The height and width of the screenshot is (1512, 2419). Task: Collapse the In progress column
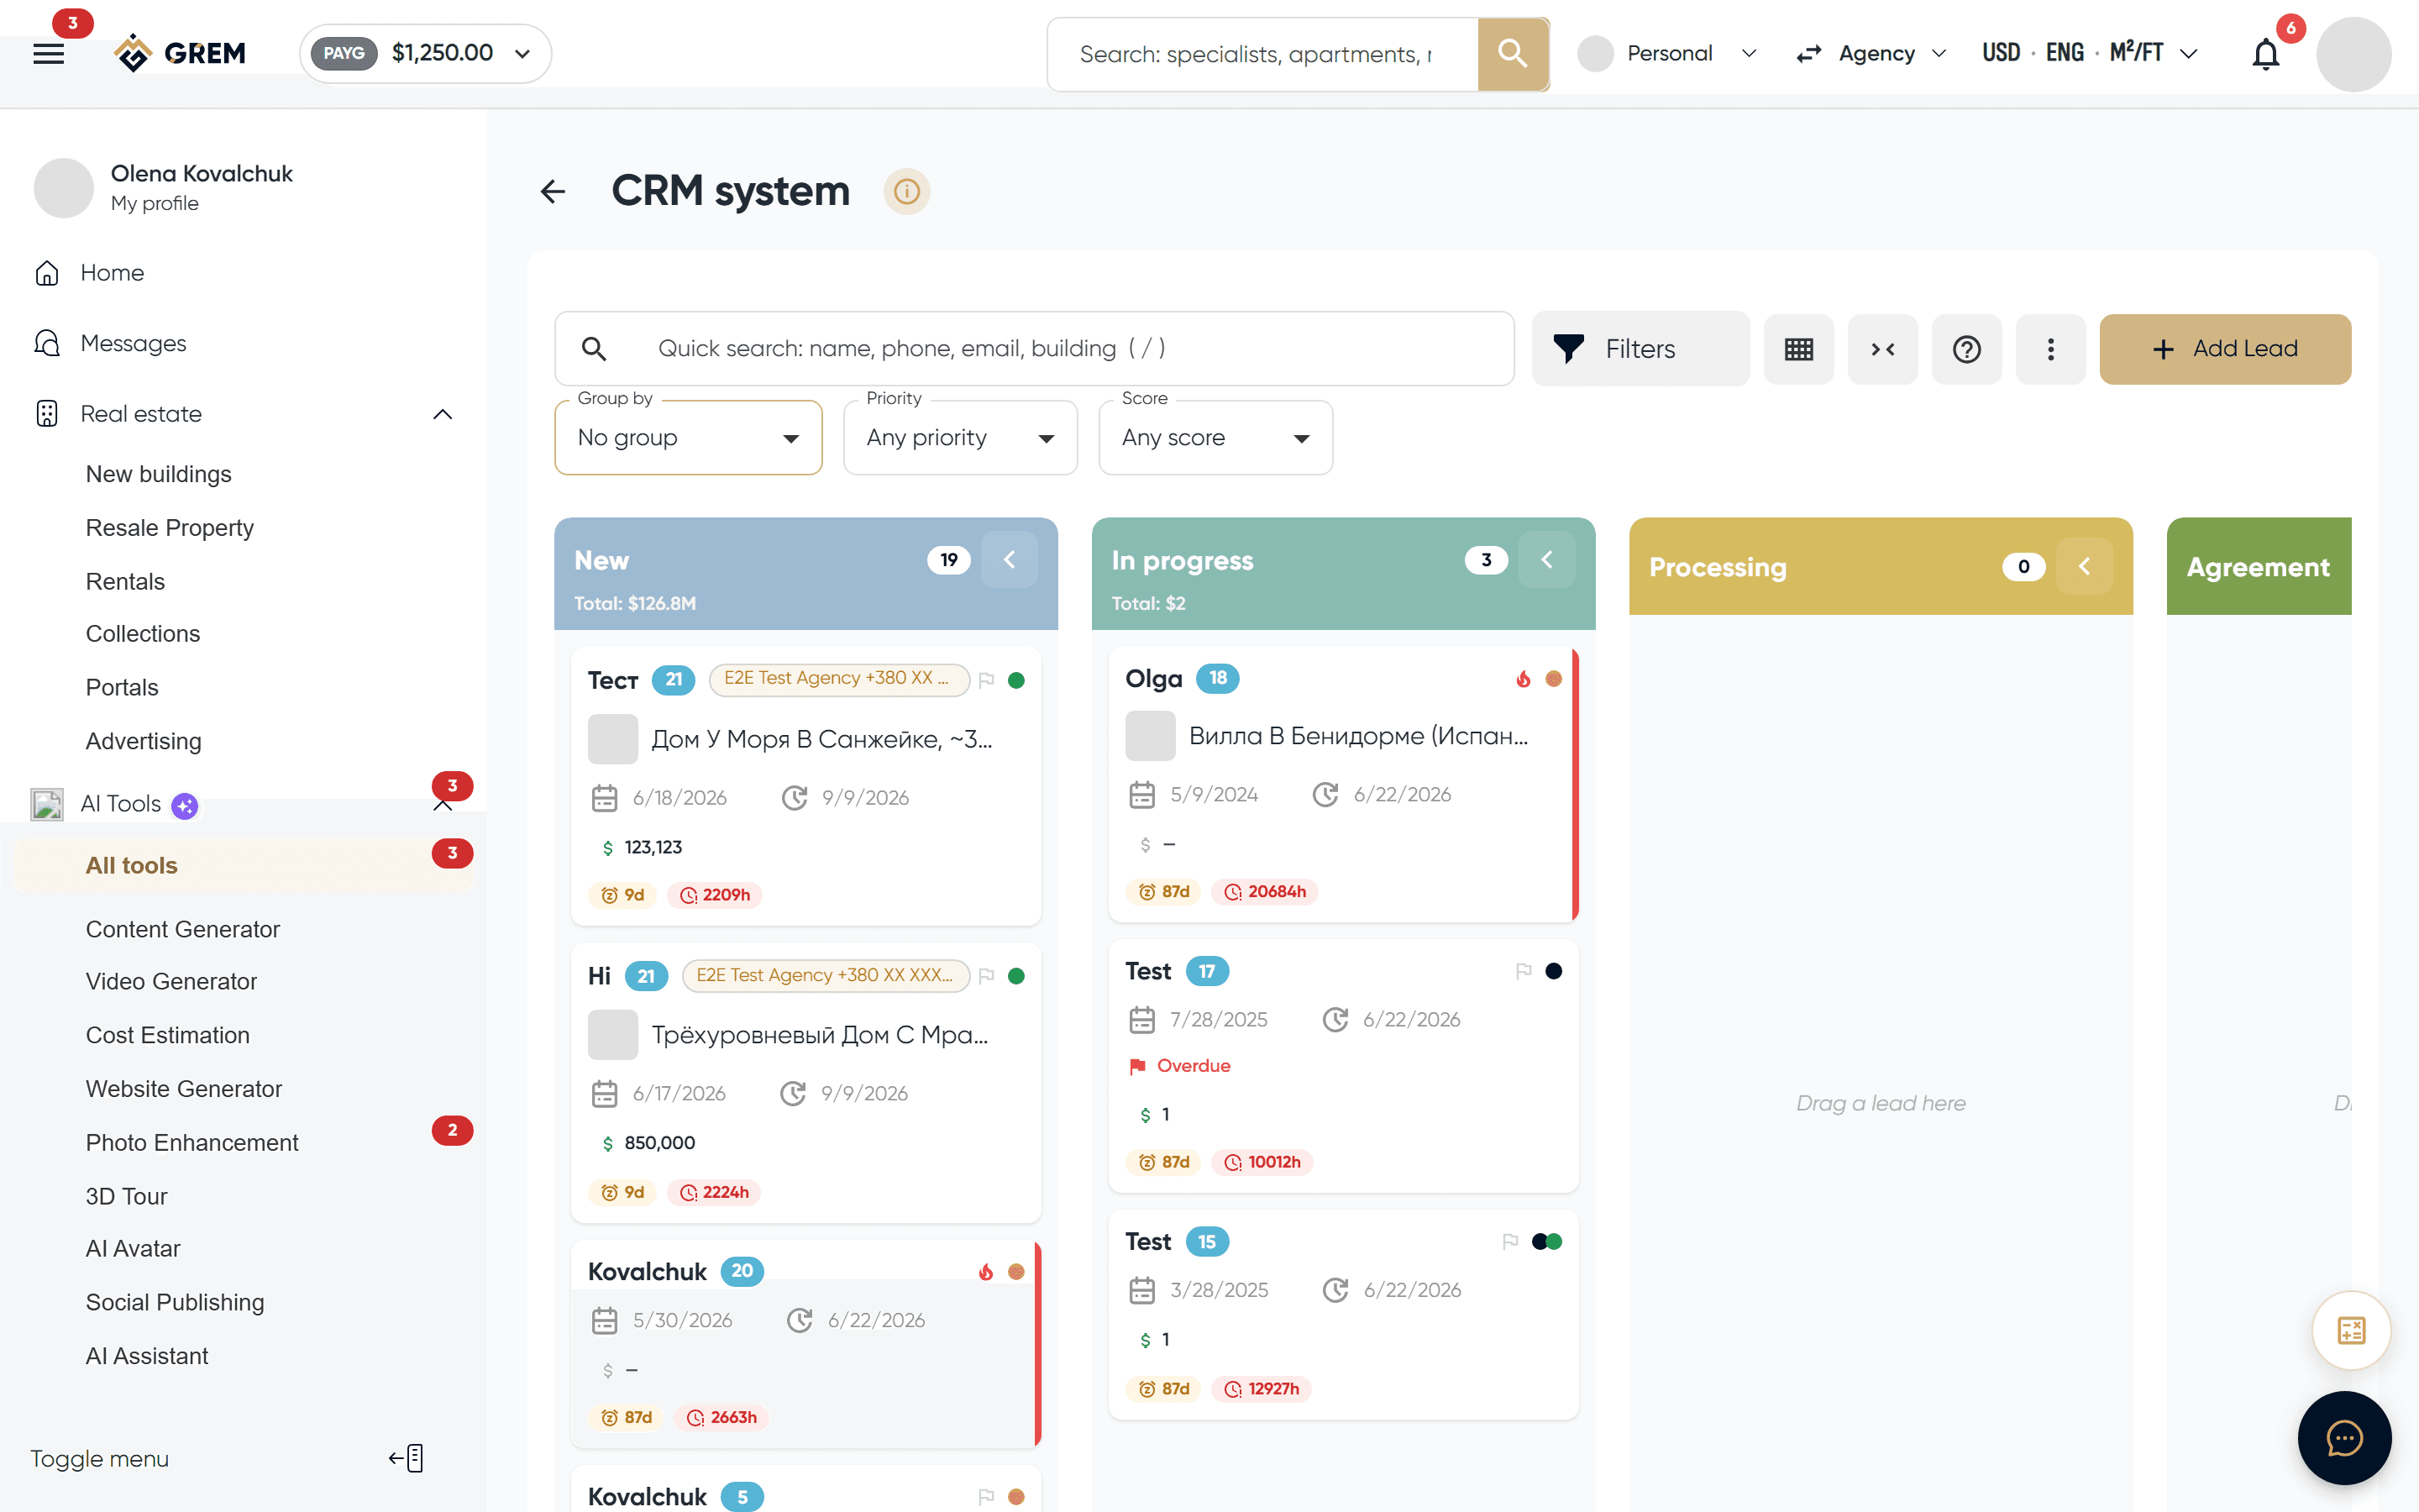1546,559
